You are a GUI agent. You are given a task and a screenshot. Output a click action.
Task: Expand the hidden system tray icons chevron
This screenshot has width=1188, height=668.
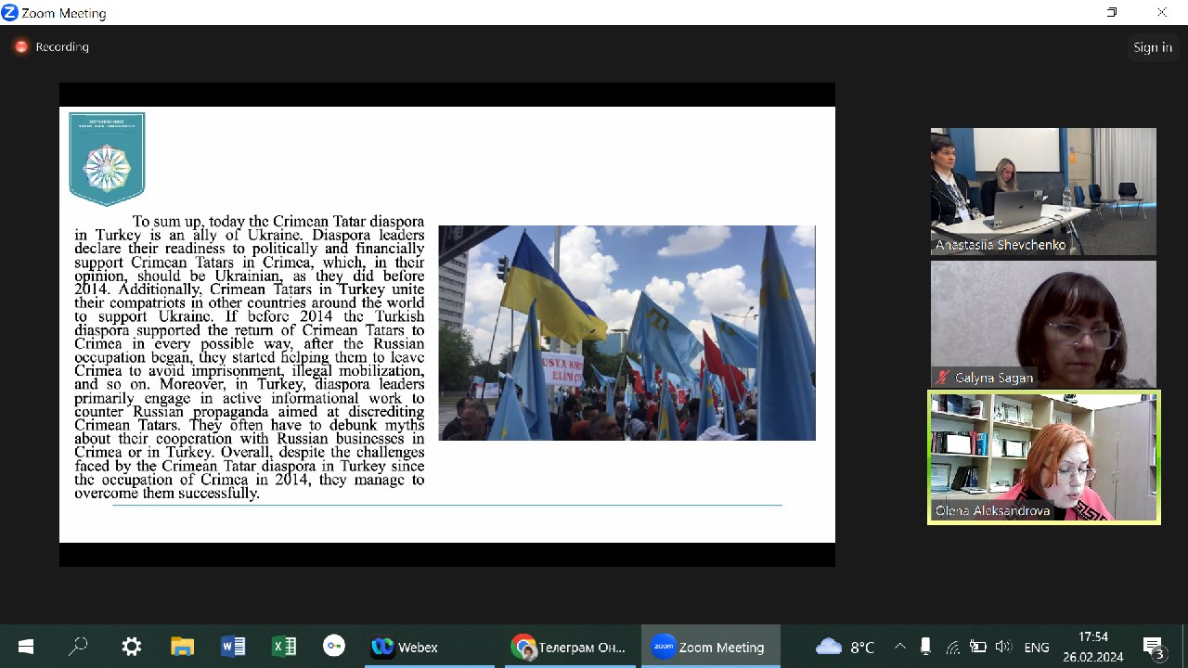(x=899, y=647)
